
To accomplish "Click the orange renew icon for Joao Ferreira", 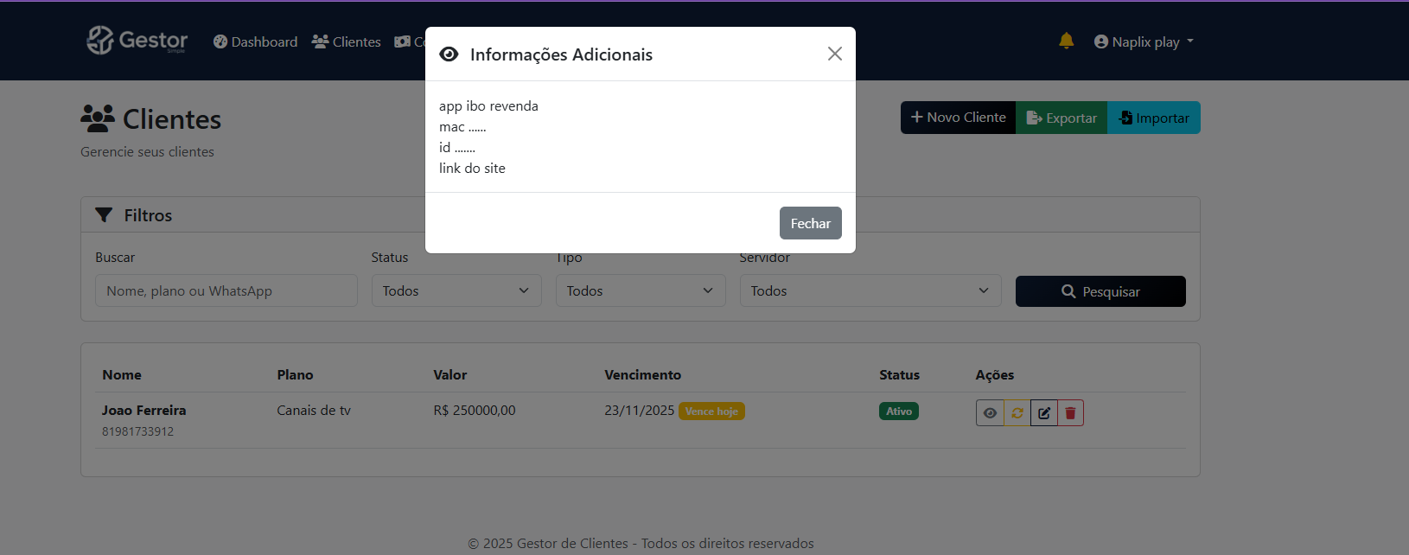I will pos(1017,413).
